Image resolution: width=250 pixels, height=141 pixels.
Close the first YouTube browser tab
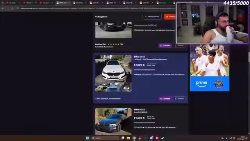pos(19,3)
